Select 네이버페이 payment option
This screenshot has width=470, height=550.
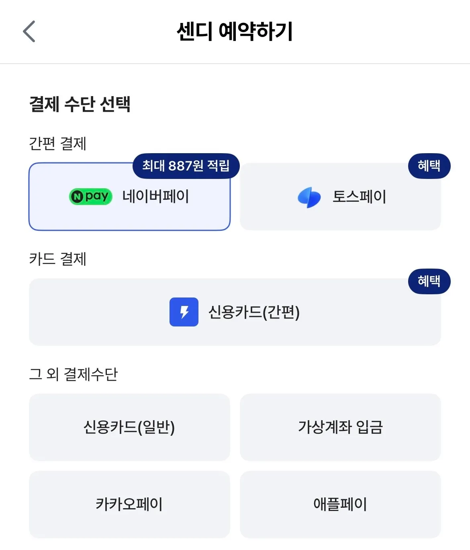(x=129, y=197)
